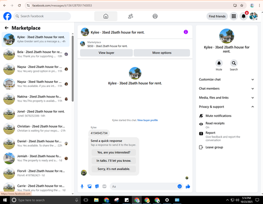Click phone number message 4194945794

point(99,133)
